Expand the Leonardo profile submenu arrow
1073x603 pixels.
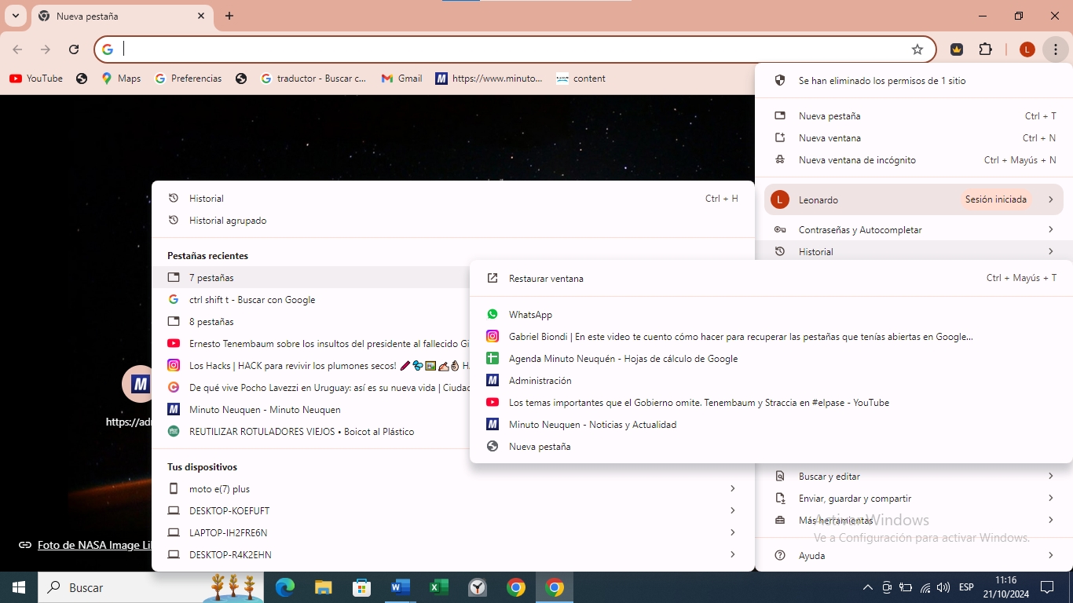pos(1050,199)
